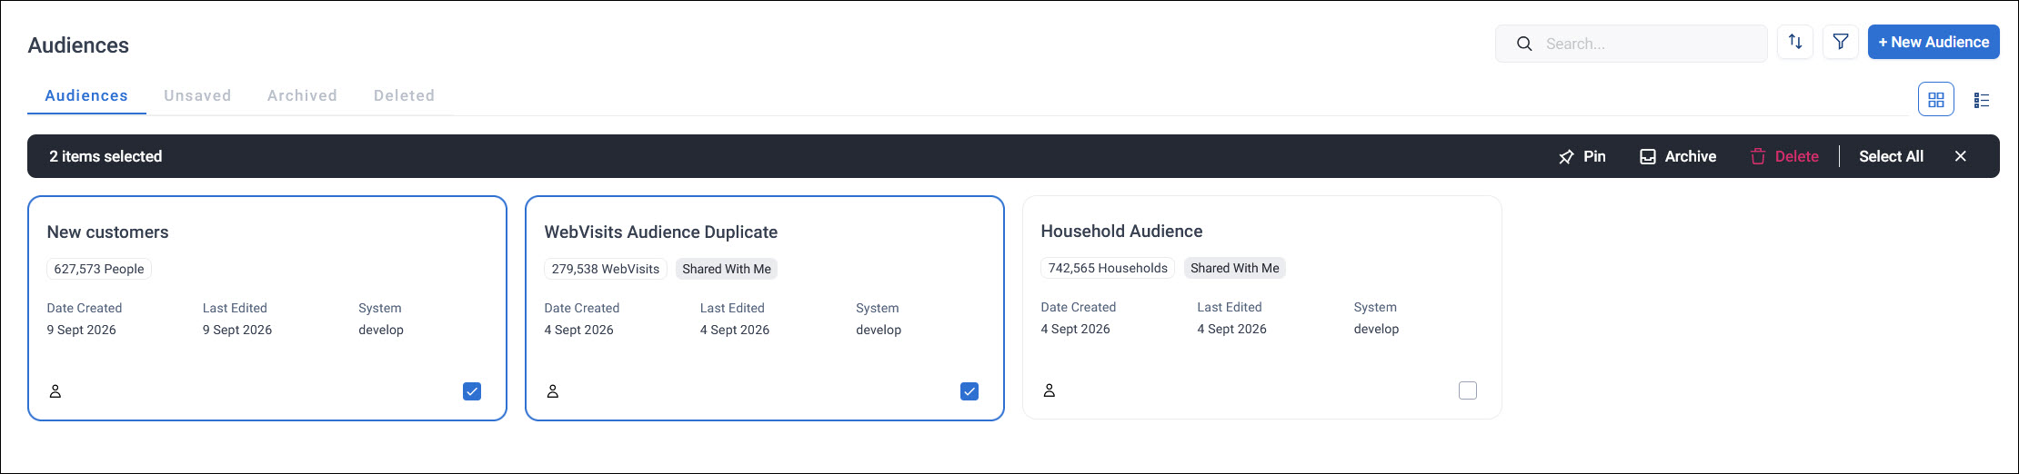This screenshot has width=2019, height=474.
Task: Click the user icon on WebVisits Audience Duplicate card
Action: pos(553,391)
